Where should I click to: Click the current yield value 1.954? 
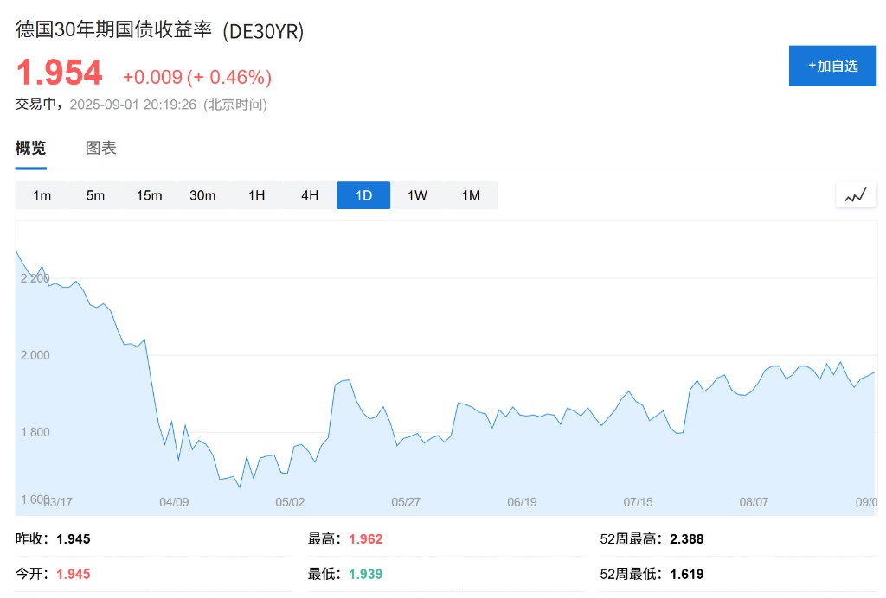(60, 73)
